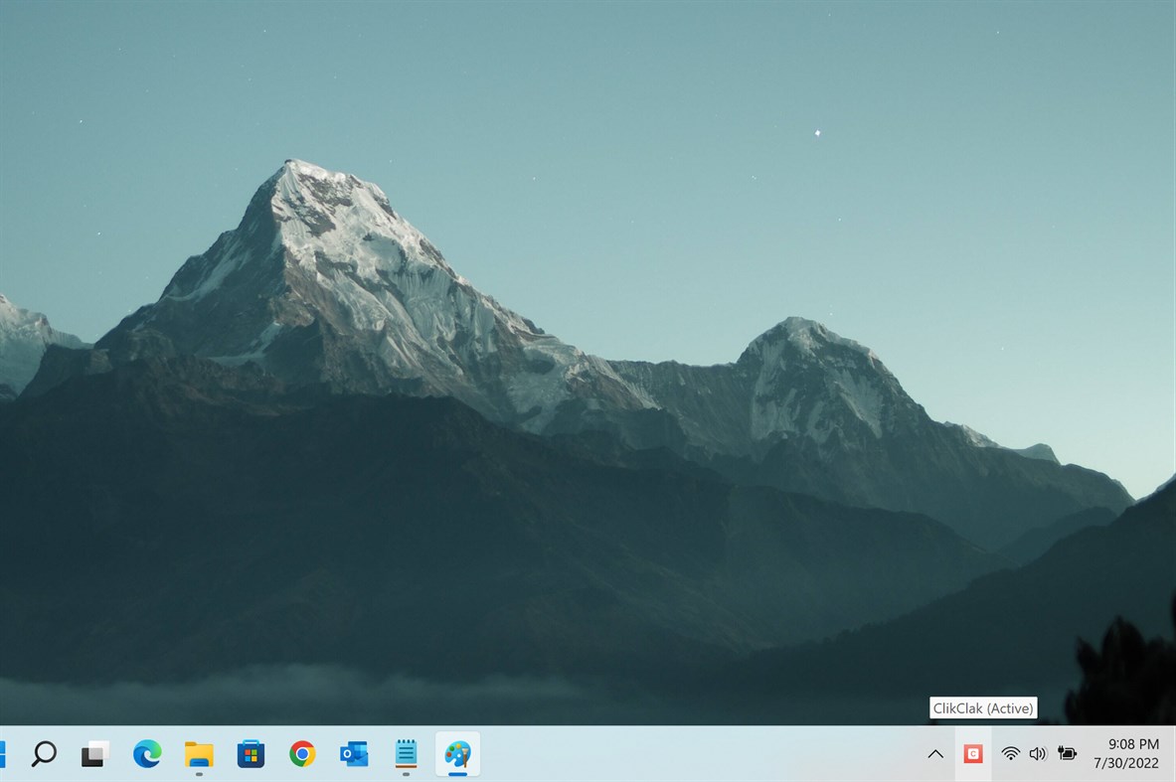Open Task View
The image size is (1176, 782).
(94, 754)
